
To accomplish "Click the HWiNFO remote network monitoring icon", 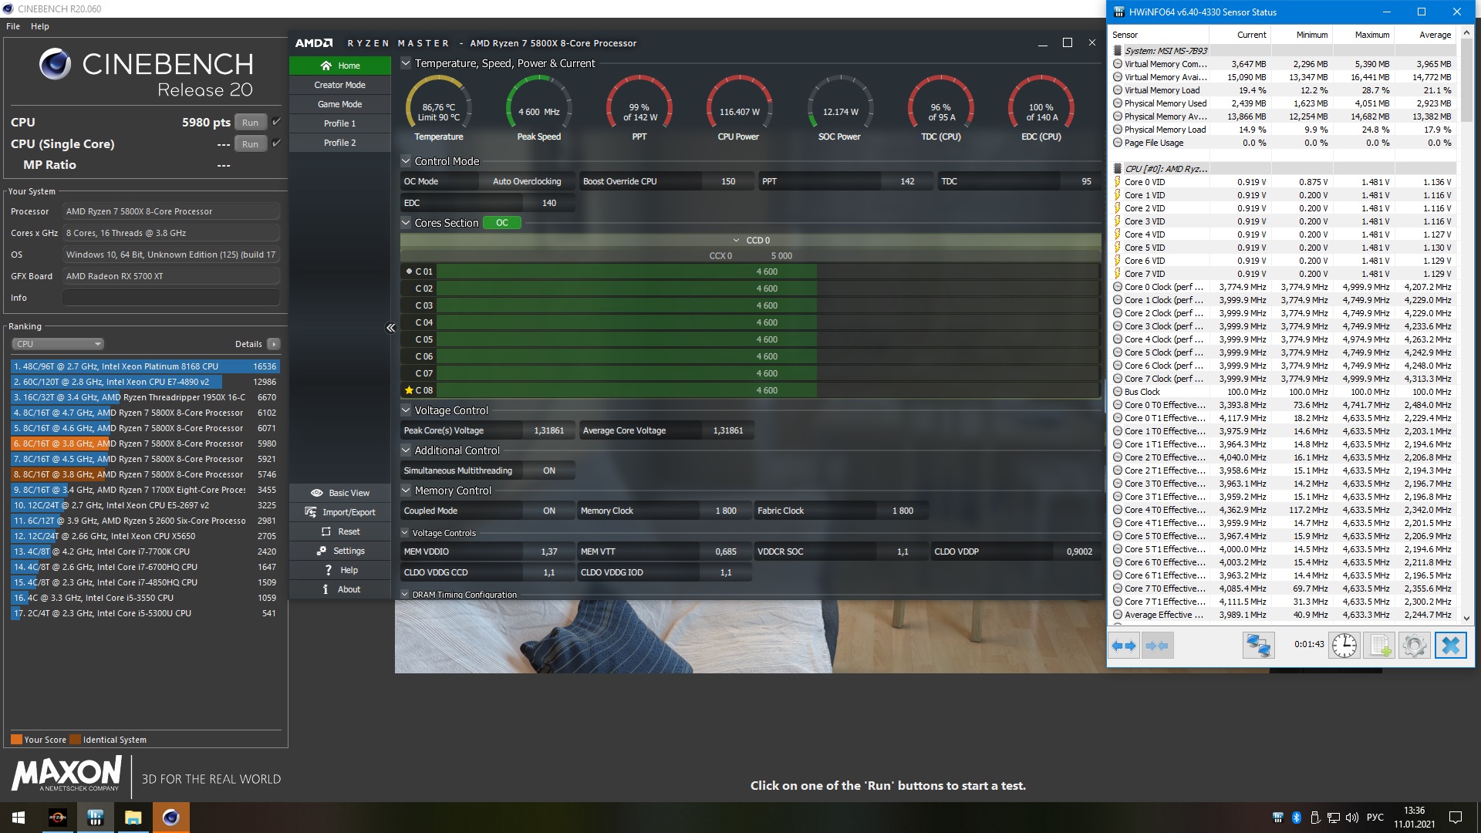I will click(x=1258, y=646).
